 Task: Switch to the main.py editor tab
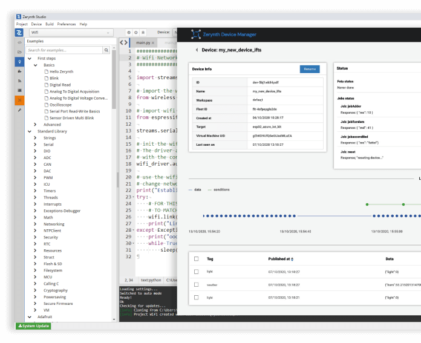click(x=143, y=43)
